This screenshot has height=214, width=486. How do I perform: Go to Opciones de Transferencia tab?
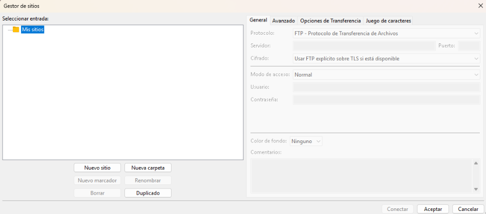[x=330, y=21]
